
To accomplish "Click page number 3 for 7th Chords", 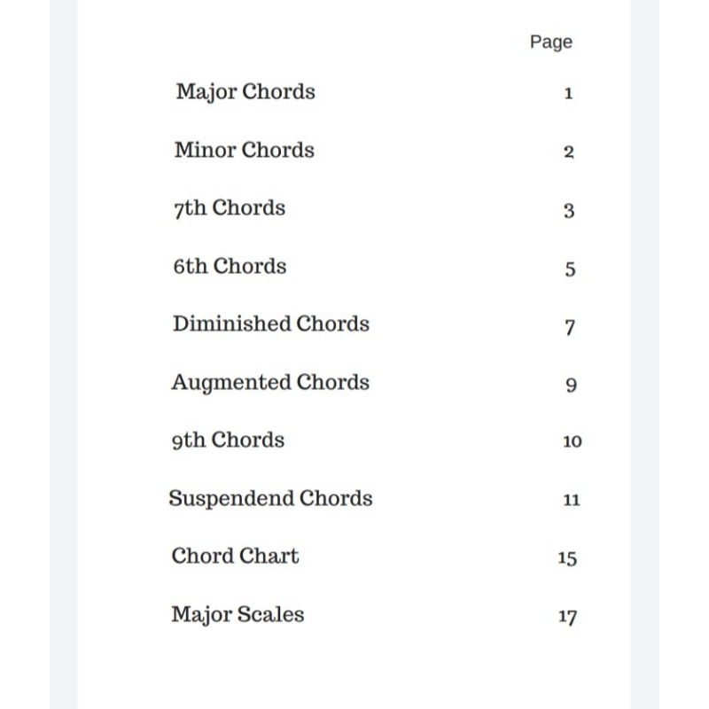I will click(x=569, y=211).
